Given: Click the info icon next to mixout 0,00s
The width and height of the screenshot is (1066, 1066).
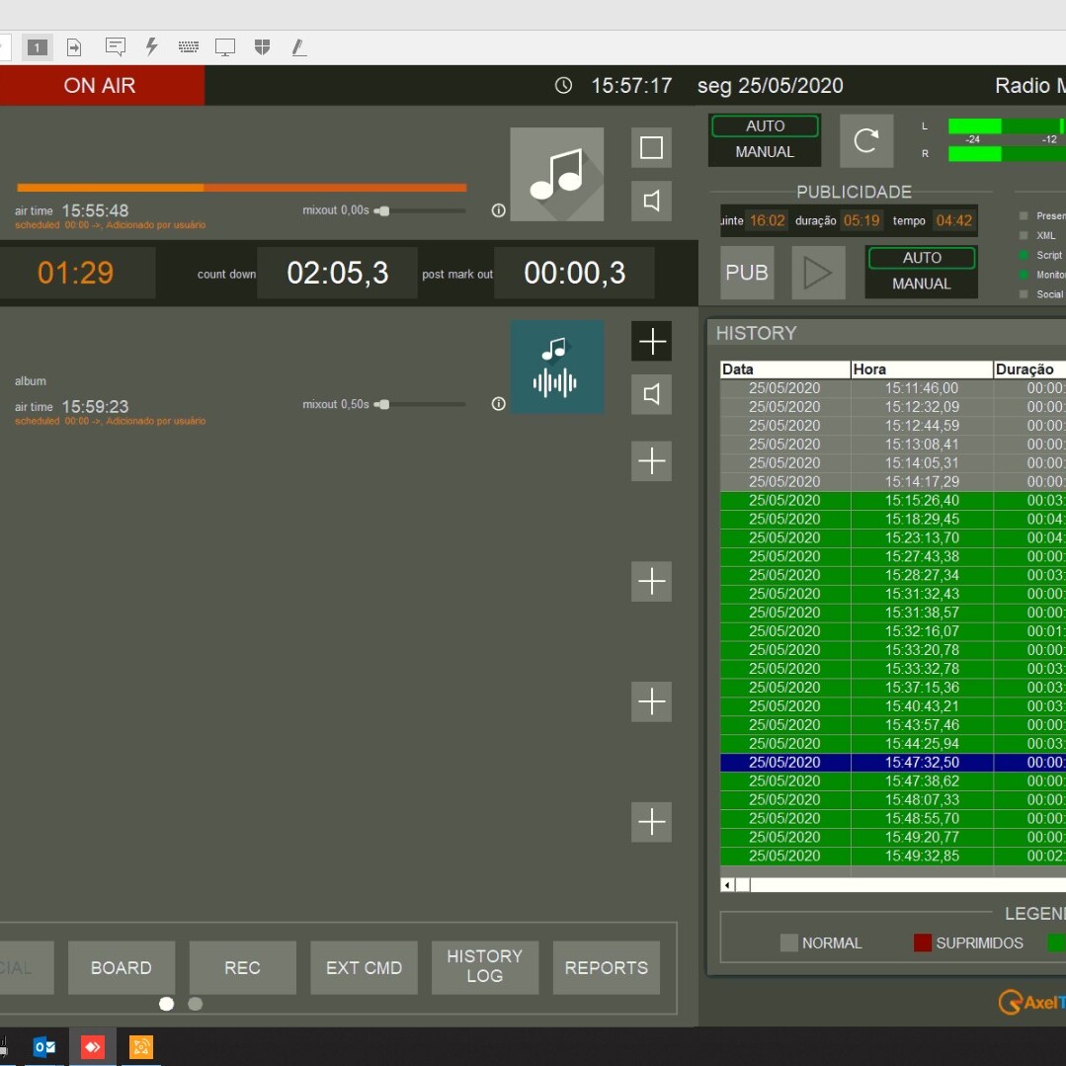Looking at the screenshot, I should [499, 210].
